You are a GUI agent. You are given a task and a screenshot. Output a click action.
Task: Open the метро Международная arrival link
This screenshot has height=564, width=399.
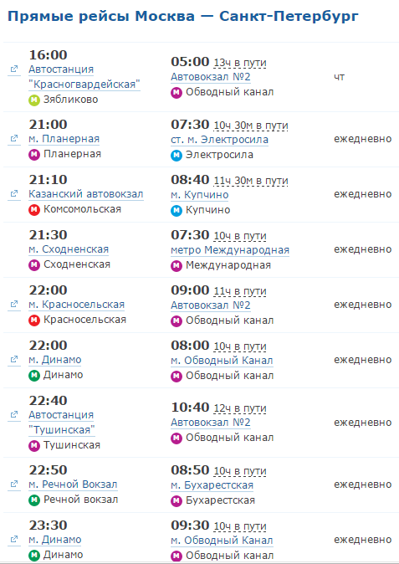(230, 250)
